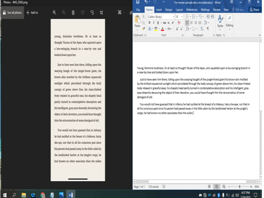Click the heart favorite icon in Photos
Screen dimensions: 264x198
pyautogui.click(x=82, y=13)
